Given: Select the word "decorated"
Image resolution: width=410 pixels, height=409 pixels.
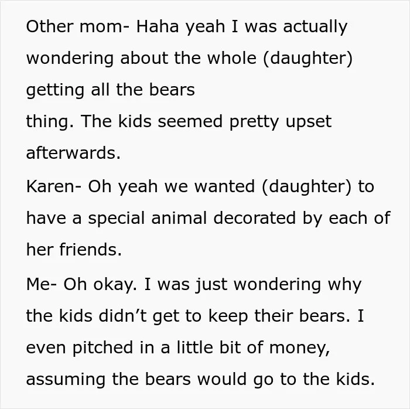Looking at the screenshot, I should click(x=254, y=217).
